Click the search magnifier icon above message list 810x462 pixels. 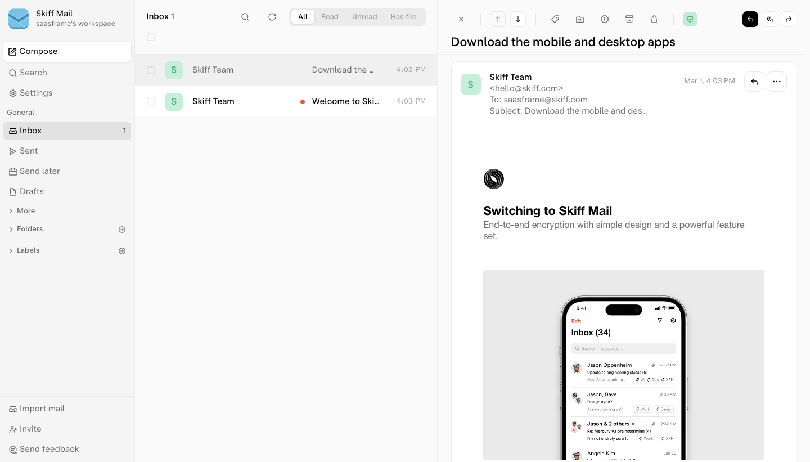pos(245,17)
